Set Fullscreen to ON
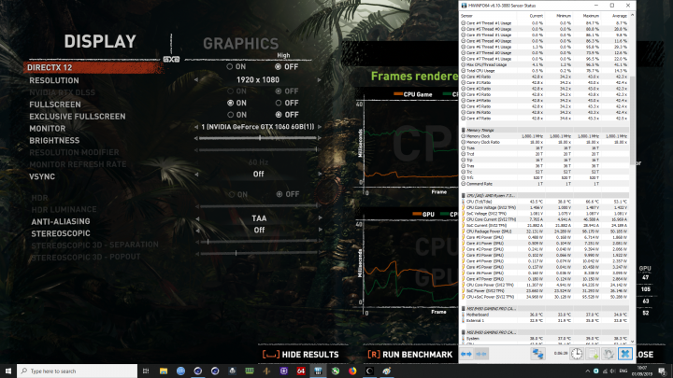Image resolution: width=673 pixels, height=378 pixels. (x=231, y=103)
